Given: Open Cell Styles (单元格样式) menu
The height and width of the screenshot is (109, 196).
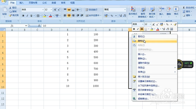Looking at the screenshot, I should [152, 12].
